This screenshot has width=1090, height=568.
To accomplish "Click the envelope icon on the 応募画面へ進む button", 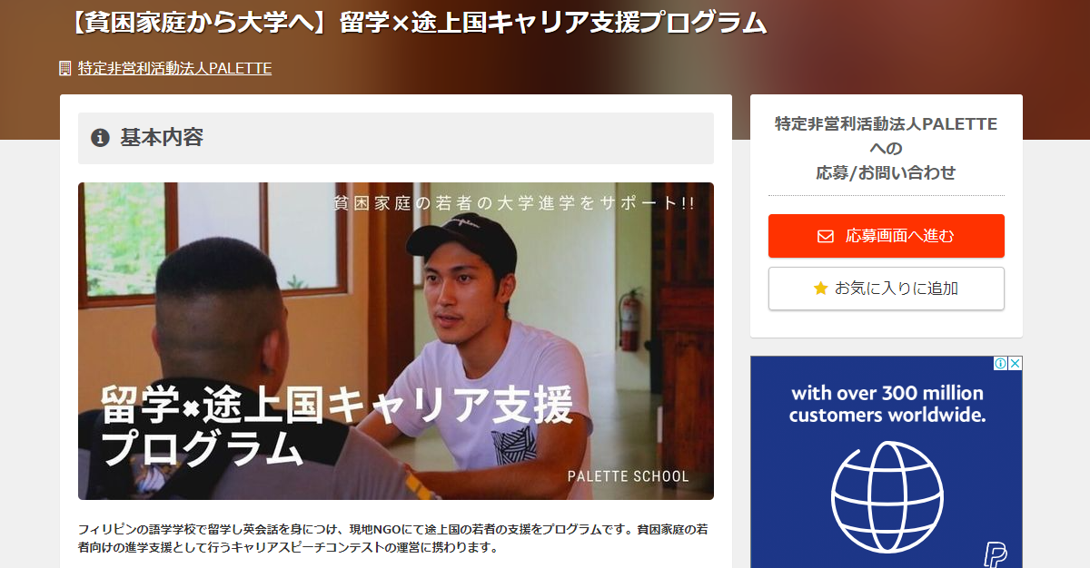I will 825,236.
